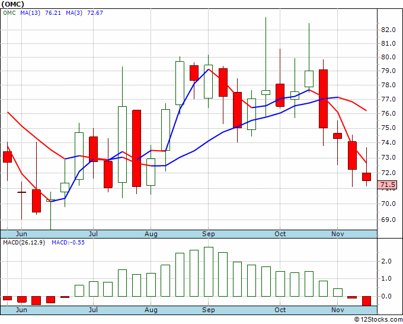Click Jul on the price chart time axis
This screenshot has height=324, width=403.
pyautogui.click(x=93, y=234)
